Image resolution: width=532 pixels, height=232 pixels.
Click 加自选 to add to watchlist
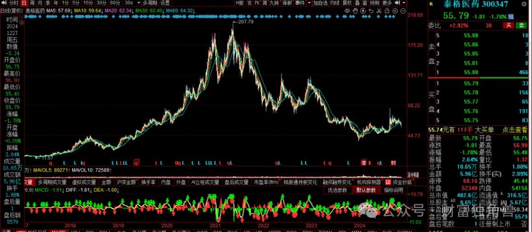pyautogui.click(x=320, y=3)
